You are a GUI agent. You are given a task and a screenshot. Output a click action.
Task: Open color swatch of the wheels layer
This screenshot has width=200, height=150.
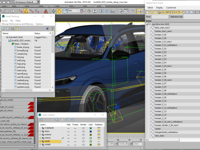[91, 145]
